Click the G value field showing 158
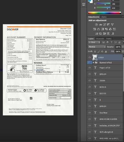Screen dimensions: 124x142 115,4
